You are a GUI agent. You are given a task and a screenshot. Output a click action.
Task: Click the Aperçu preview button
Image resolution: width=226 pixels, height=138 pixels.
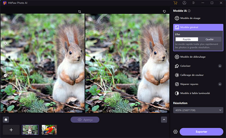click(x=85, y=120)
